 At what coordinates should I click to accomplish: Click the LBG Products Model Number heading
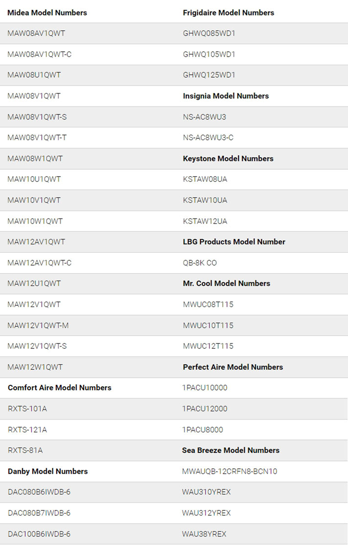pos(234,242)
